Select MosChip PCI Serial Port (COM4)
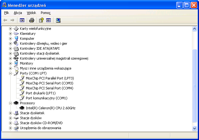This screenshot has width=199, height=140. pyautogui.click(x=49, y=88)
